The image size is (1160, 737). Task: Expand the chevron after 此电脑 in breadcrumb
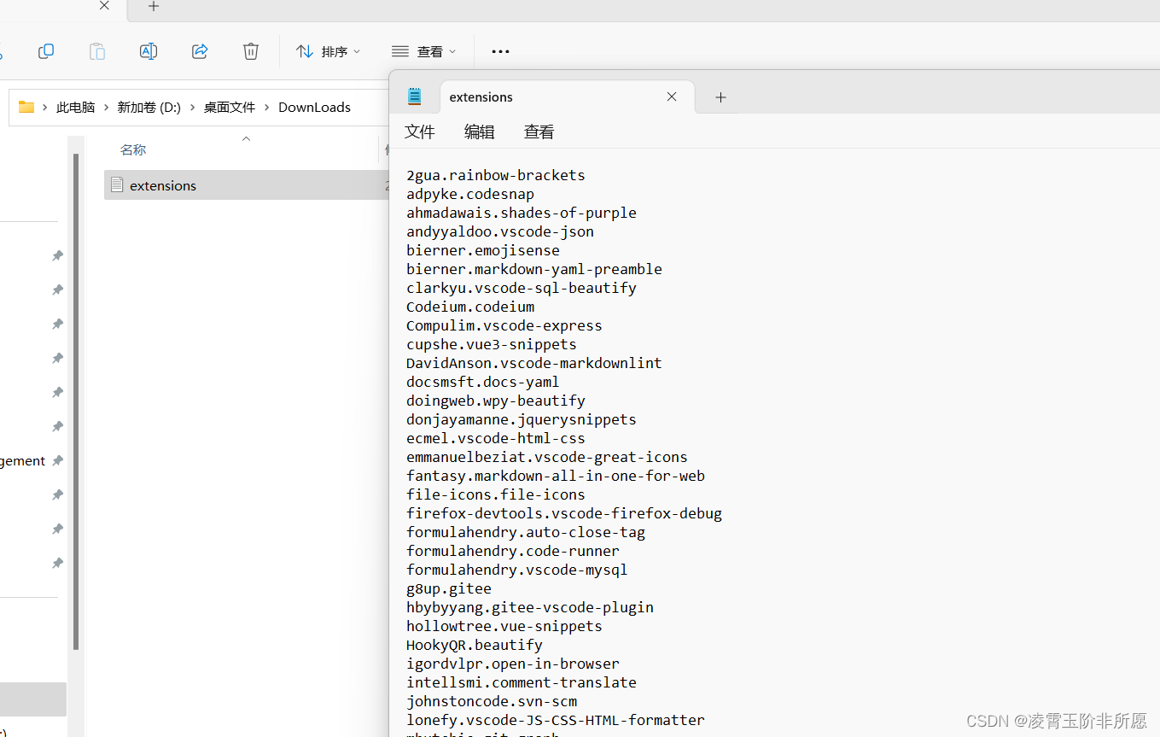106,108
